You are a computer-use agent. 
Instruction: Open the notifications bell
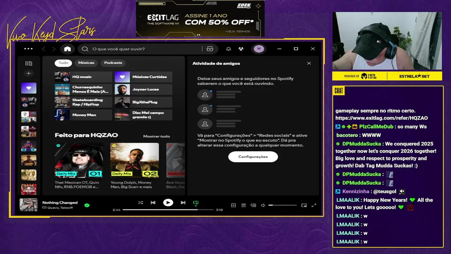pos(229,49)
